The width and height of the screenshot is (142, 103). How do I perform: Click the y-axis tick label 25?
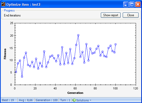click(x=11, y=23)
